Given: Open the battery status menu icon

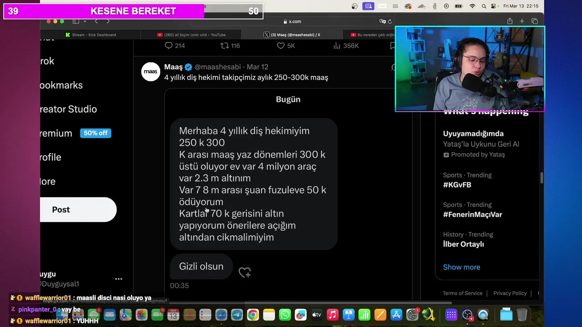Looking at the screenshot, I should click(x=459, y=6).
